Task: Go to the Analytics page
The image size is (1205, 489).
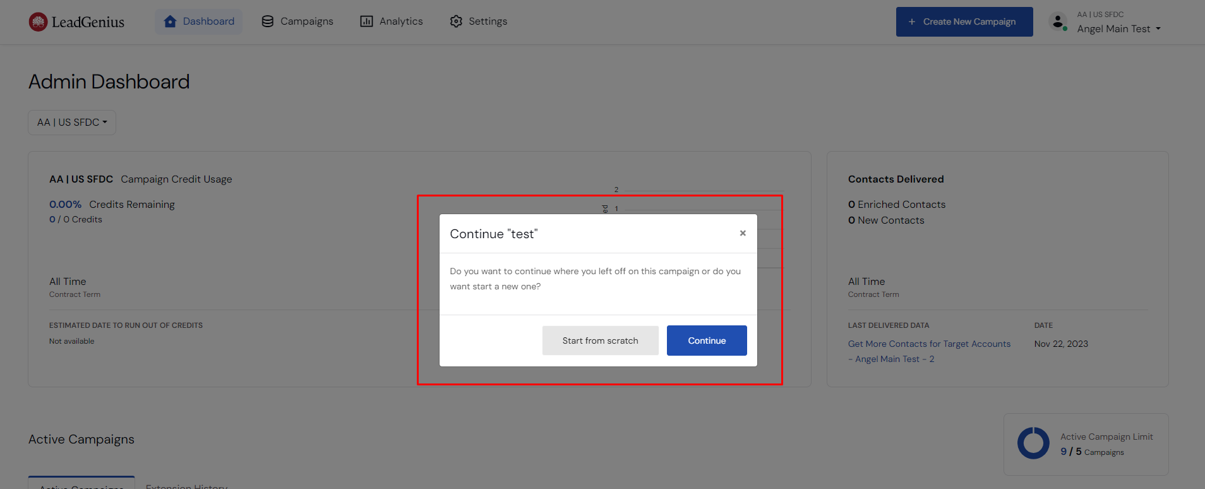Action: [x=400, y=21]
